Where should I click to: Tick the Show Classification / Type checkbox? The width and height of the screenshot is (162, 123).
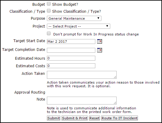[49, 11]
